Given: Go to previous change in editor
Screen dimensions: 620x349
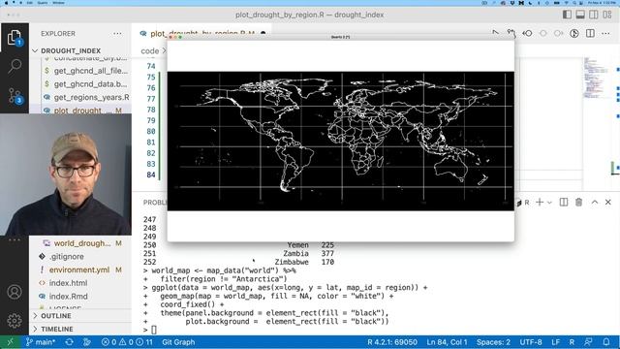Looking at the screenshot, I should (527, 33).
